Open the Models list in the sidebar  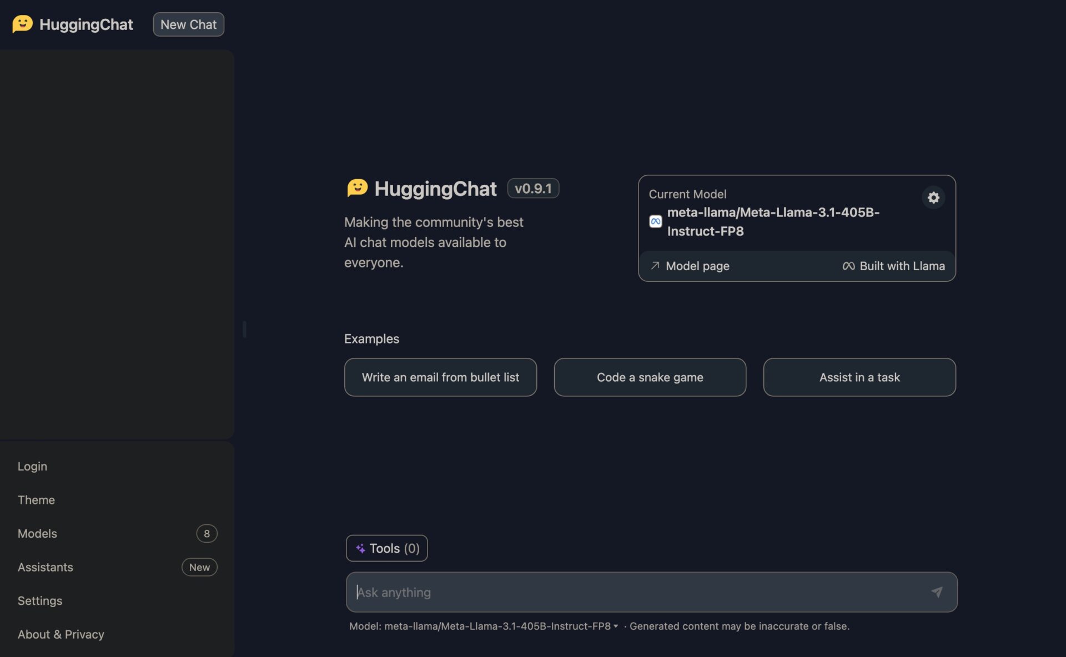117,533
